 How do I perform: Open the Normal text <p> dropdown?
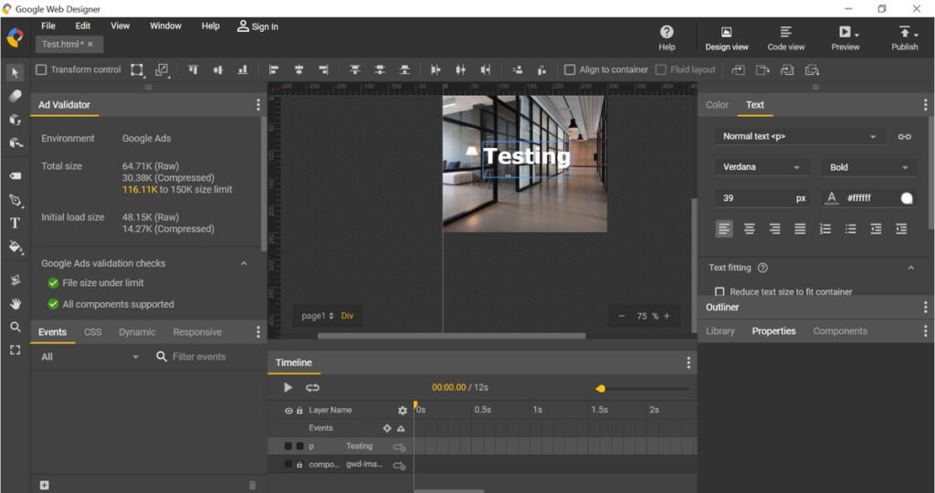pos(800,137)
